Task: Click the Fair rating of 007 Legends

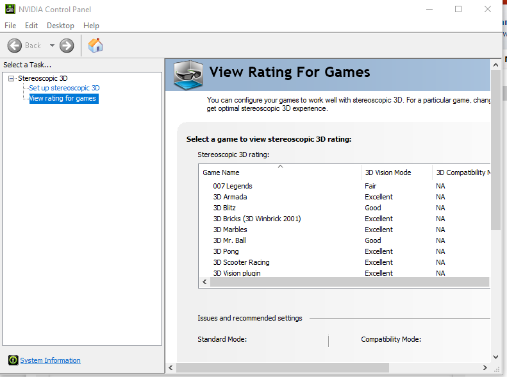Action: click(x=370, y=186)
